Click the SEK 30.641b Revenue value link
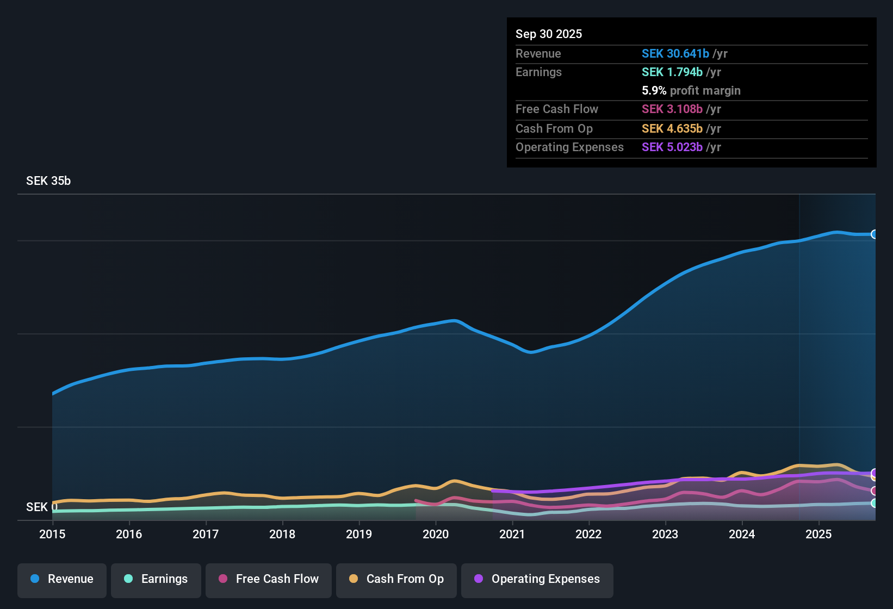 (675, 53)
